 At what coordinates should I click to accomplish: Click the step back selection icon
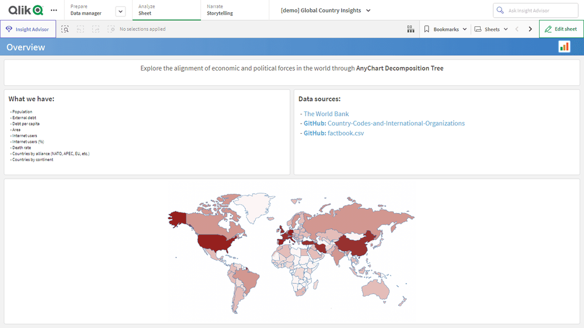coord(81,29)
